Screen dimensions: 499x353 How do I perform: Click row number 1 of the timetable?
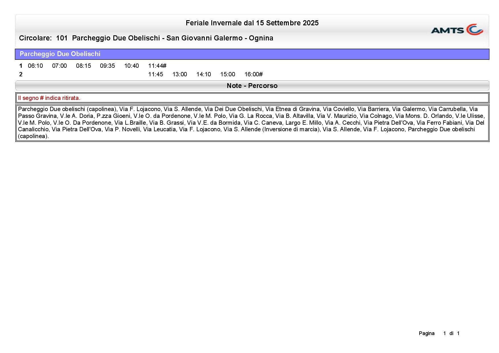tap(21, 66)
